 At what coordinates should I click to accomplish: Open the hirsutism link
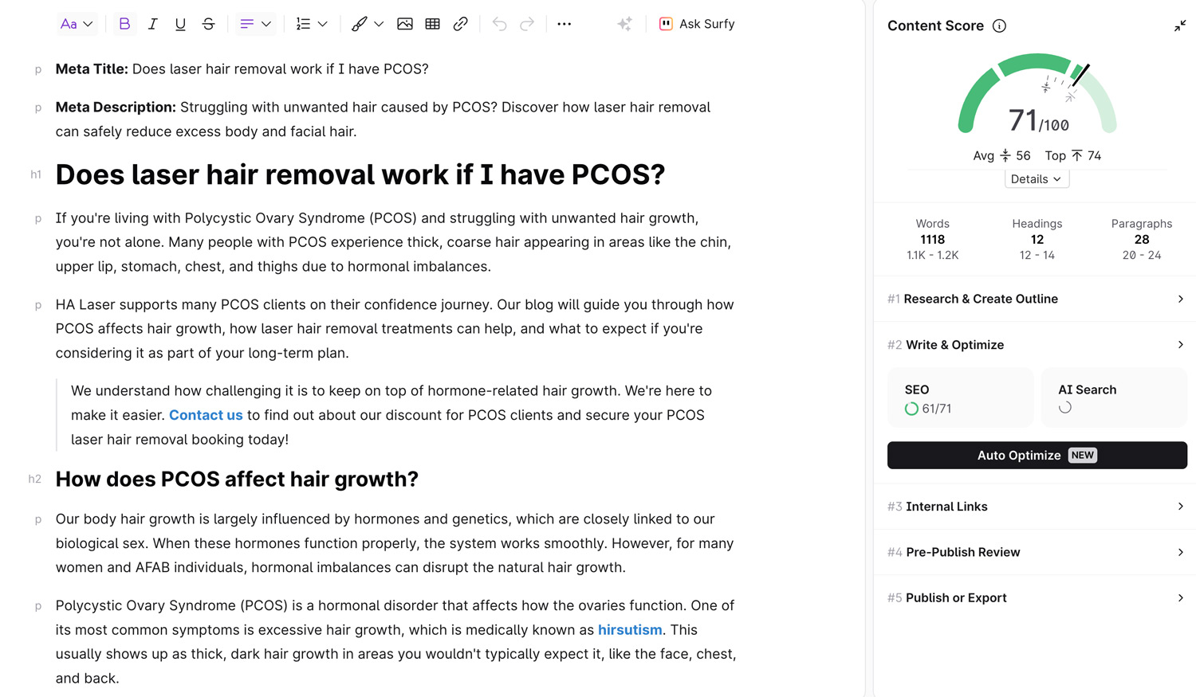coord(630,630)
